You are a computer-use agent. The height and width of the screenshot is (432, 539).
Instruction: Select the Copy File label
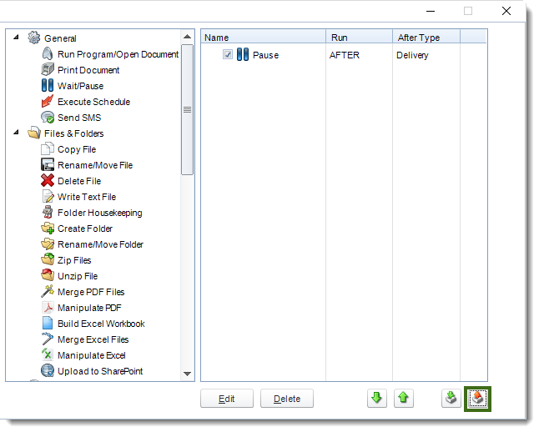click(77, 149)
